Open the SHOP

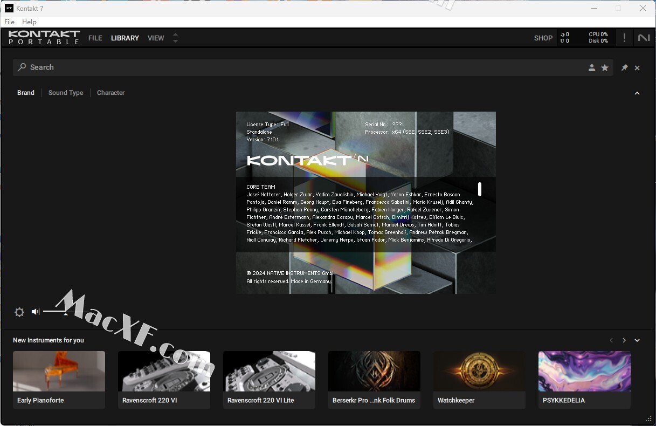pos(543,38)
